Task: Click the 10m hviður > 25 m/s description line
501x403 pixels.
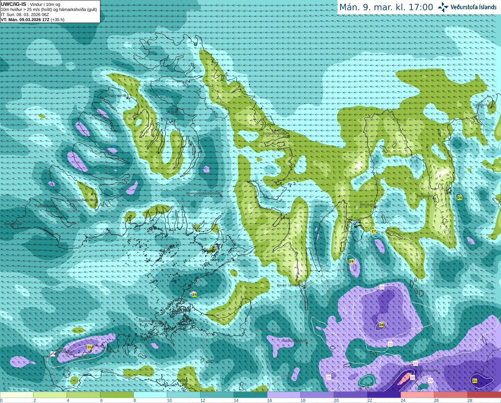Action: point(49,9)
